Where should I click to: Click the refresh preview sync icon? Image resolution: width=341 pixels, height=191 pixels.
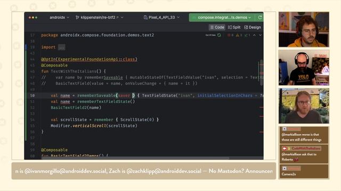tap(219, 35)
